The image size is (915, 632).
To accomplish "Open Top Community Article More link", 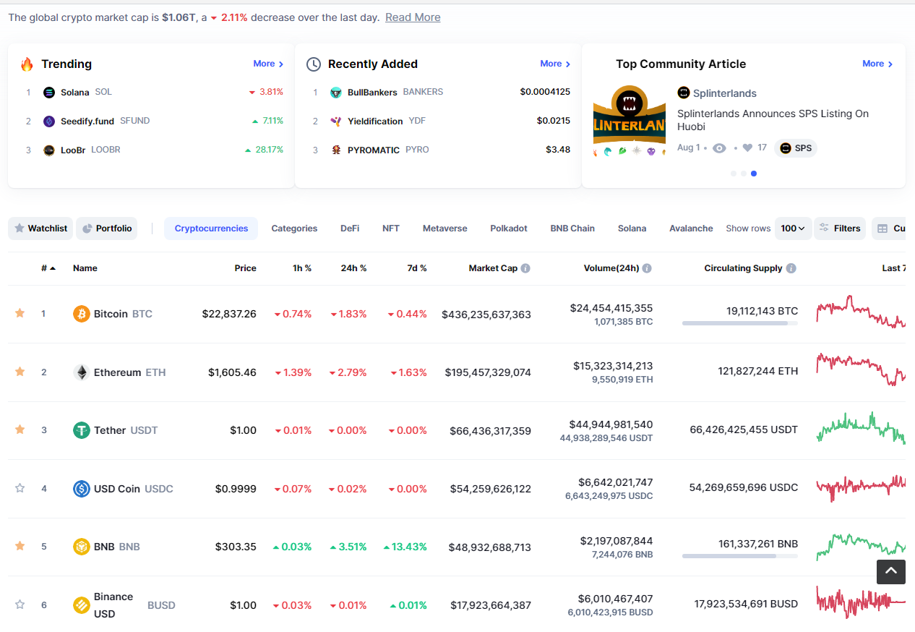I will point(877,64).
